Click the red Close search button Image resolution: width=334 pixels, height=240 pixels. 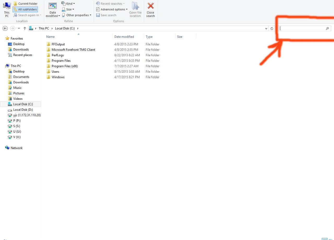point(150,10)
